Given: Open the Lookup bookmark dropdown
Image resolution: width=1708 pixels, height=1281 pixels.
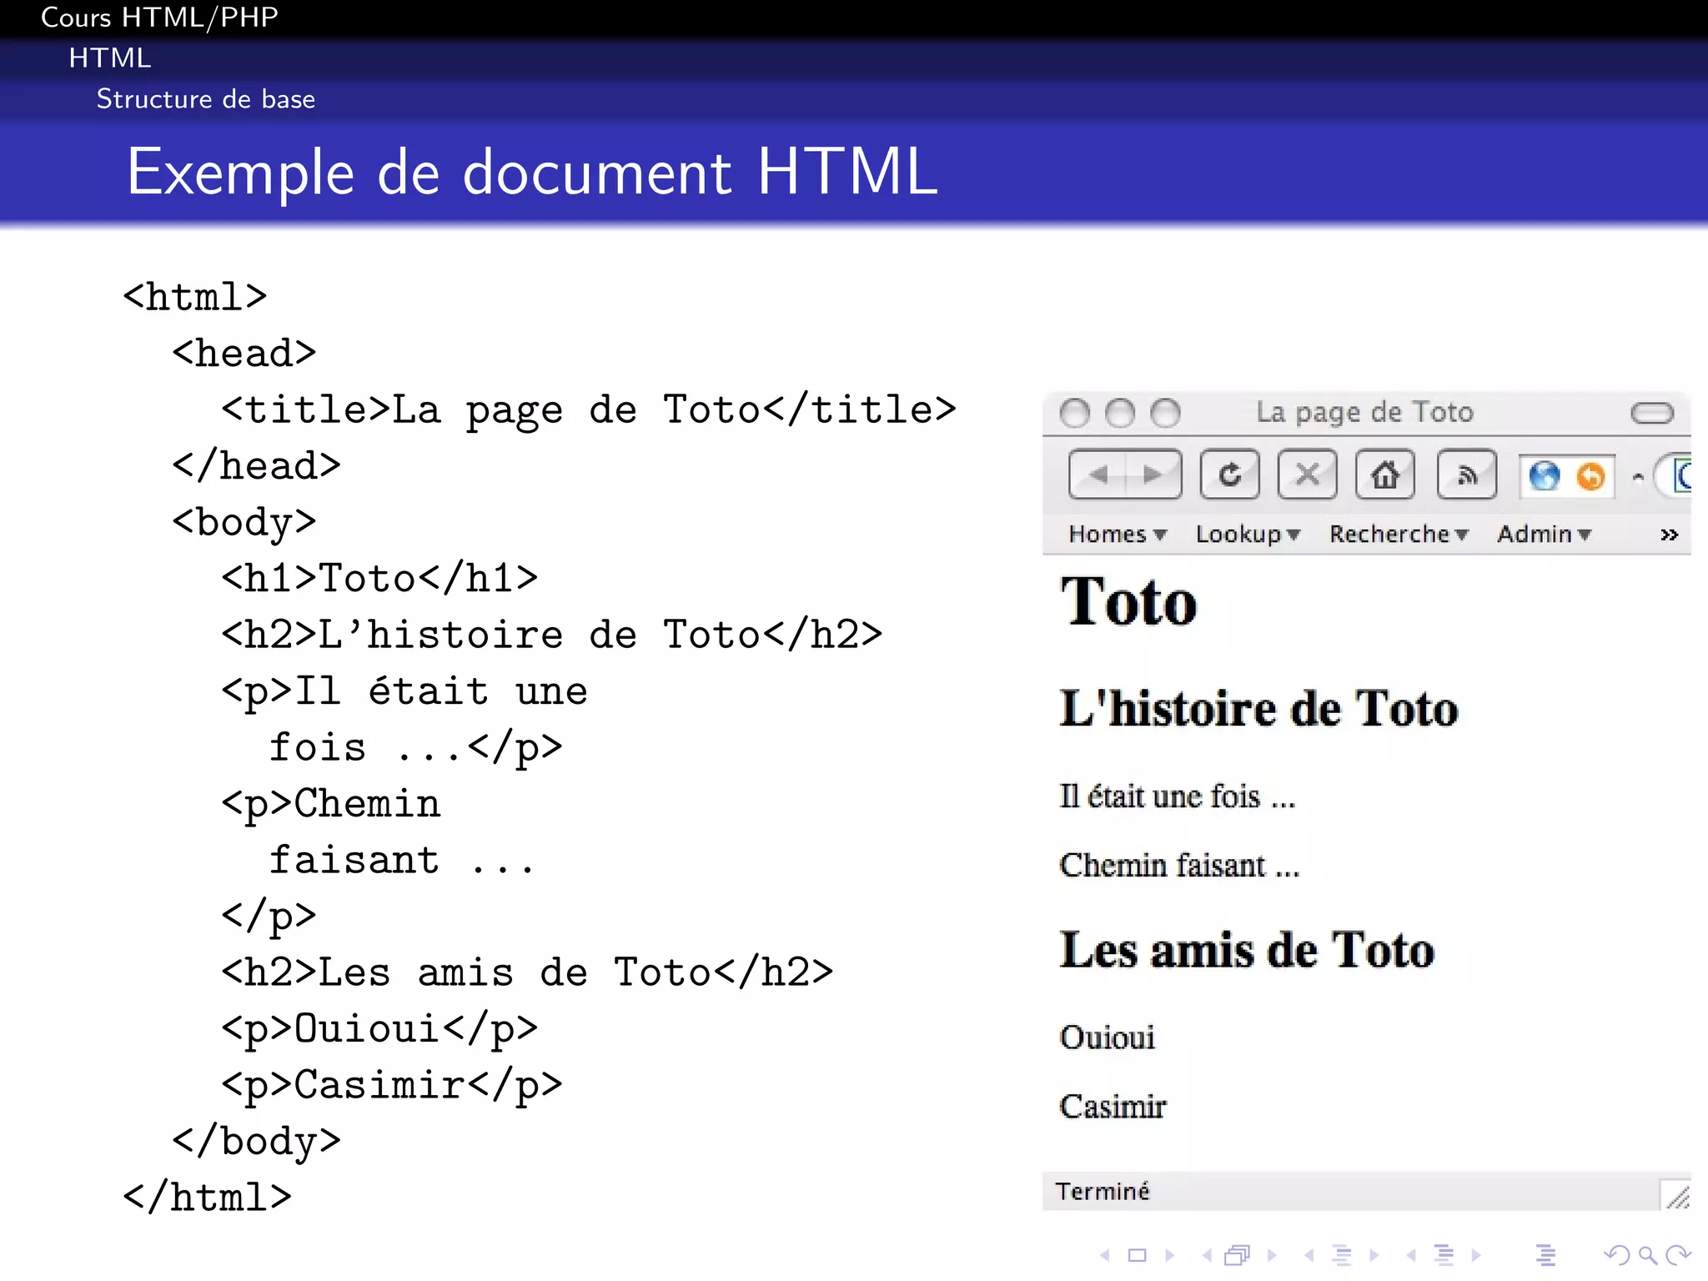Looking at the screenshot, I should tap(1248, 534).
